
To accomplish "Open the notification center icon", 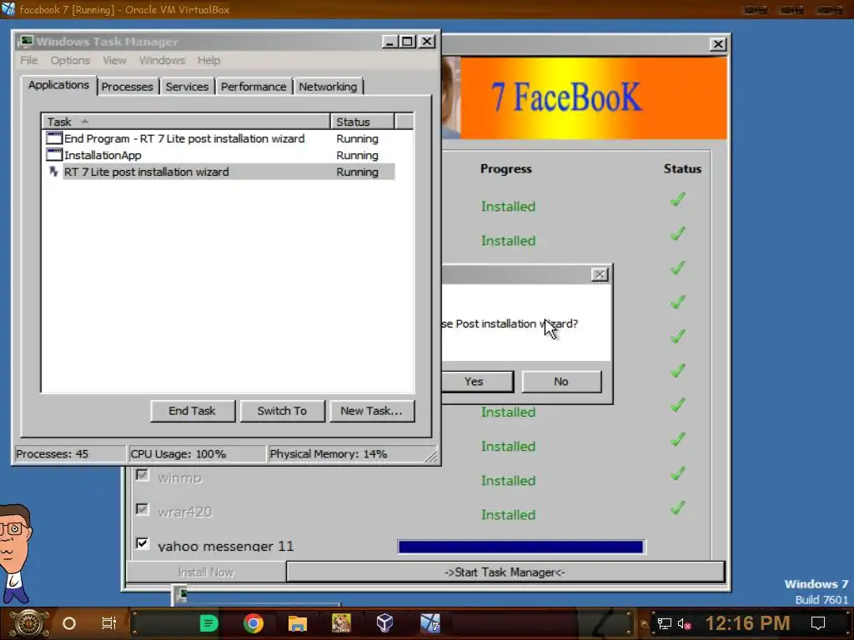I will (x=818, y=623).
